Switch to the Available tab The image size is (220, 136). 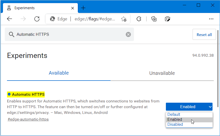point(59,73)
